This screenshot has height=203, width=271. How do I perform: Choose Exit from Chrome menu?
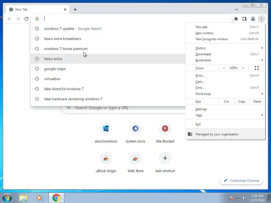(225, 124)
